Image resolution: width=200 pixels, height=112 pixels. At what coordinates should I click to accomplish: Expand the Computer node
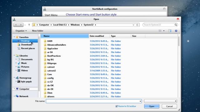(x=14, y=89)
